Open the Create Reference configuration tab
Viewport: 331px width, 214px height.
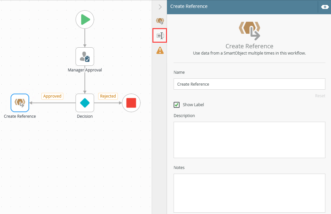point(160,21)
